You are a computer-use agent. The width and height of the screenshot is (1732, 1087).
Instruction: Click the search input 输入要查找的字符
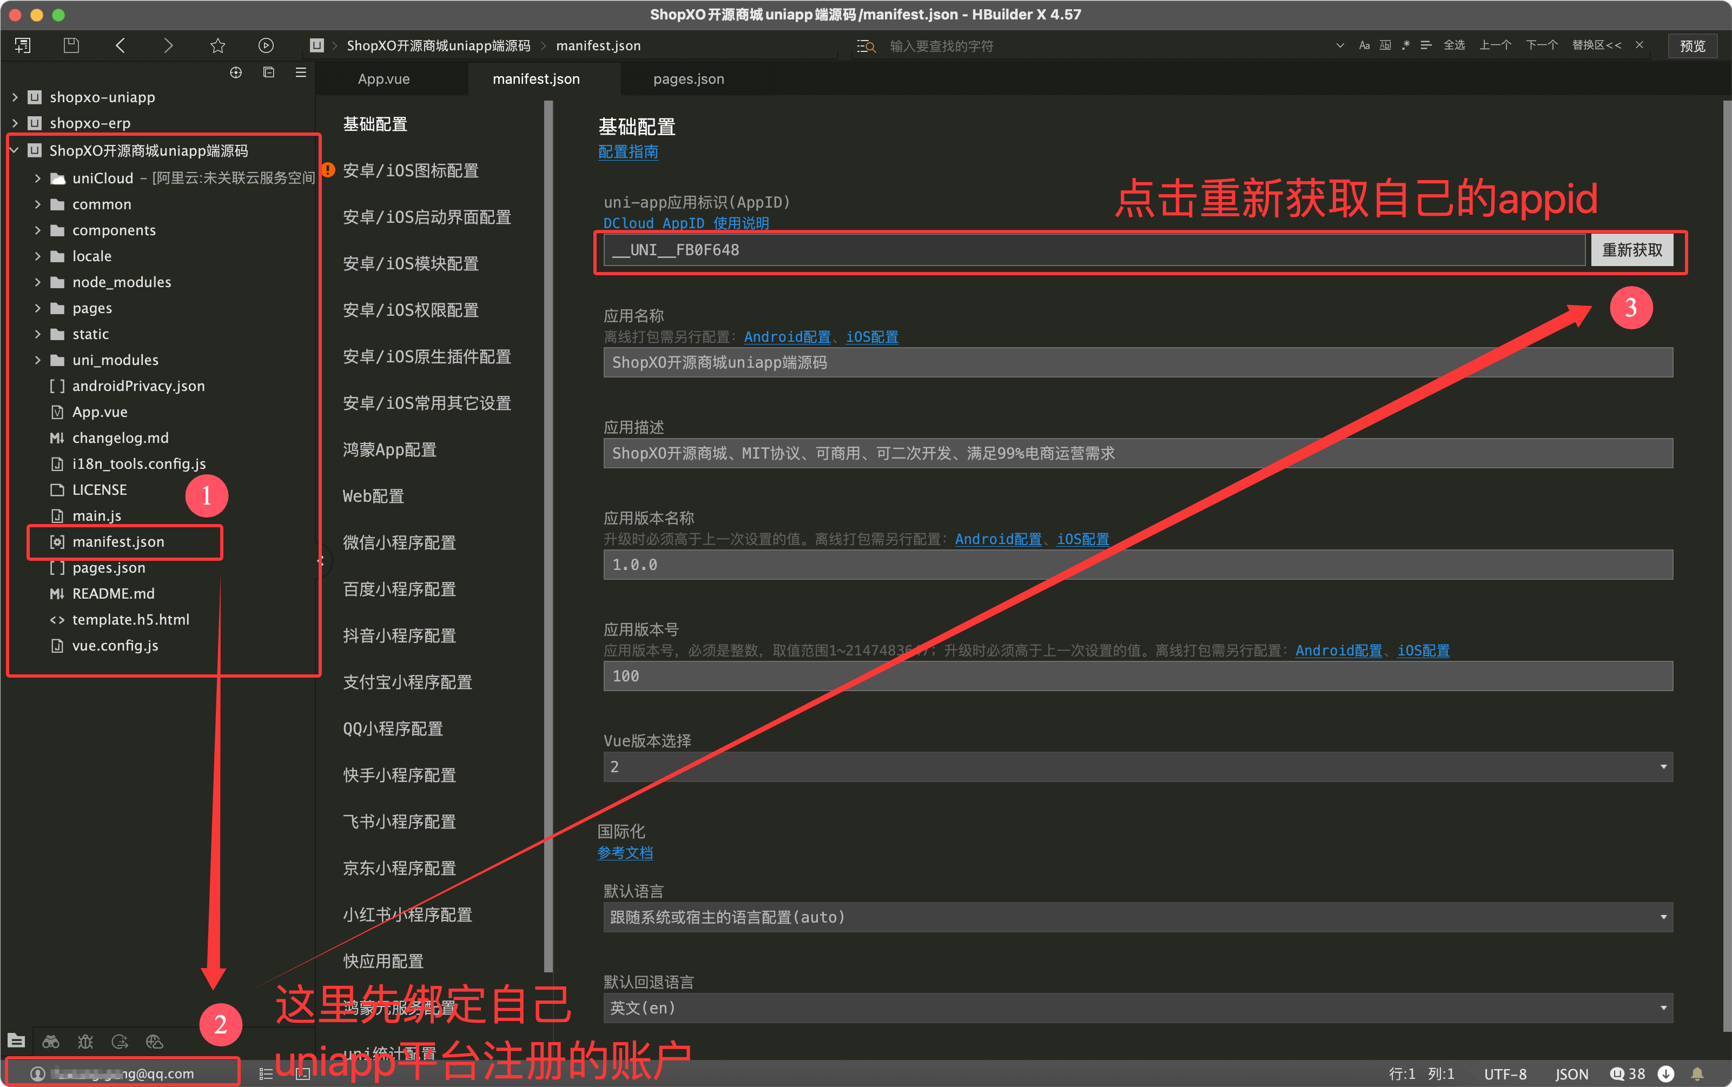pyautogui.click(x=1107, y=46)
